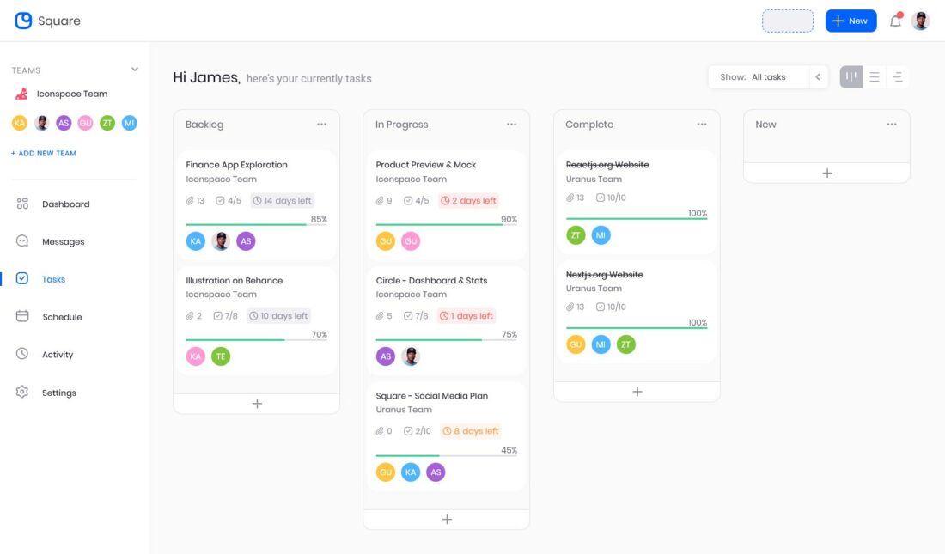The image size is (945, 554).
Task: Click the notification bell icon
Action: [894, 21]
